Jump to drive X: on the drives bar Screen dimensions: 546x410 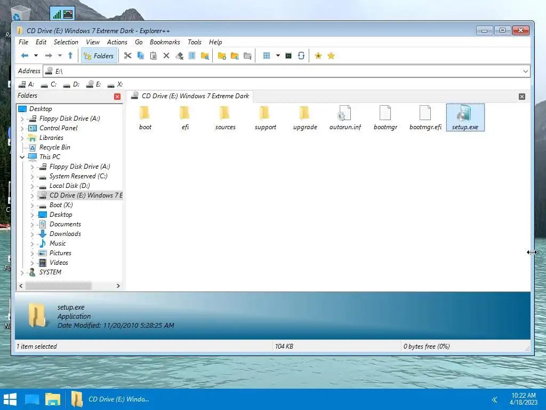click(115, 84)
